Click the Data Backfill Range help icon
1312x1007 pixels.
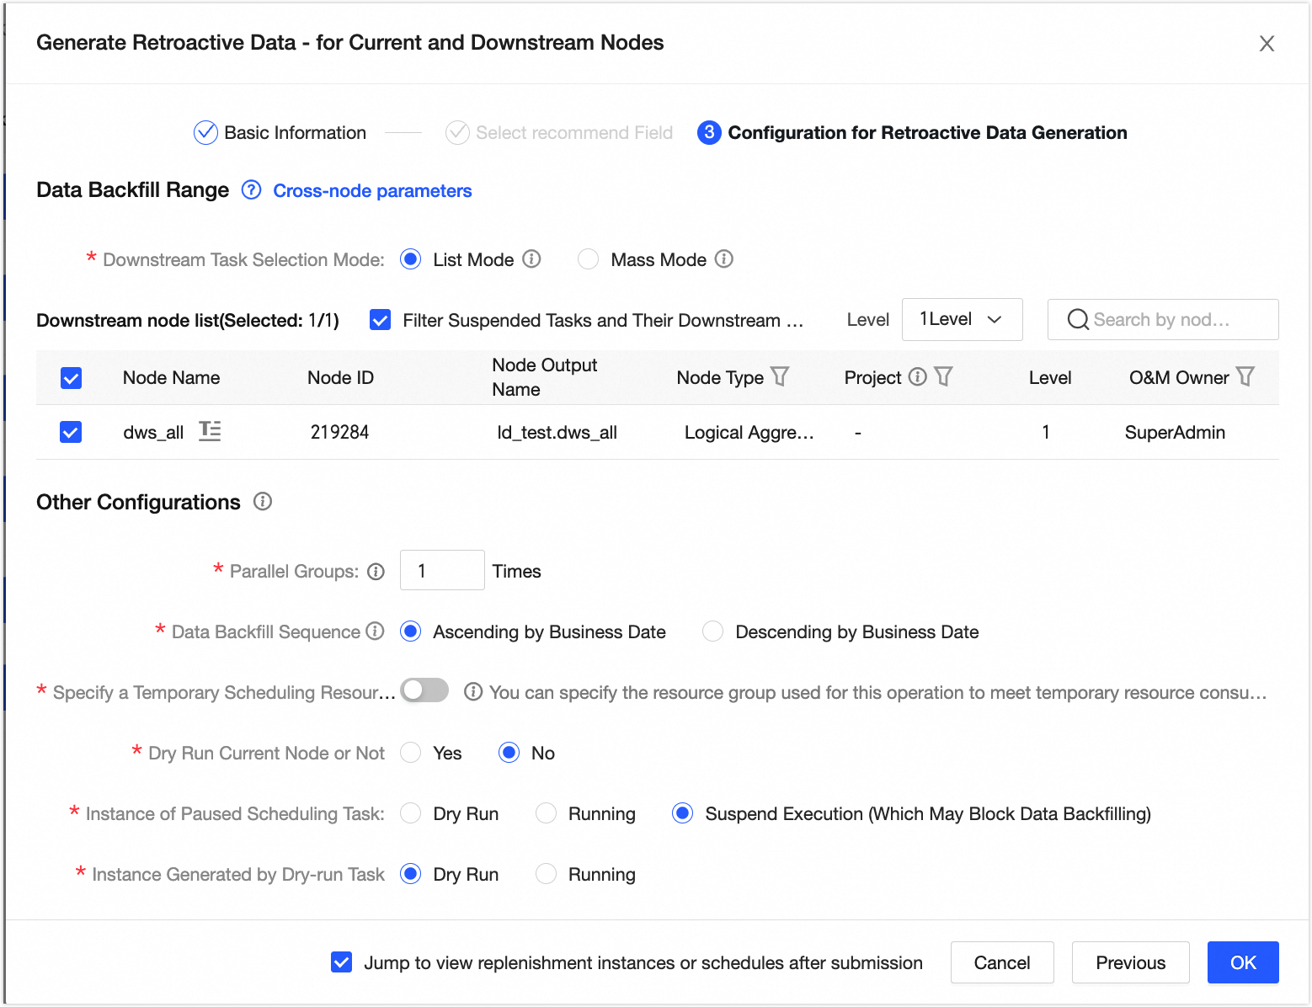(251, 190)
